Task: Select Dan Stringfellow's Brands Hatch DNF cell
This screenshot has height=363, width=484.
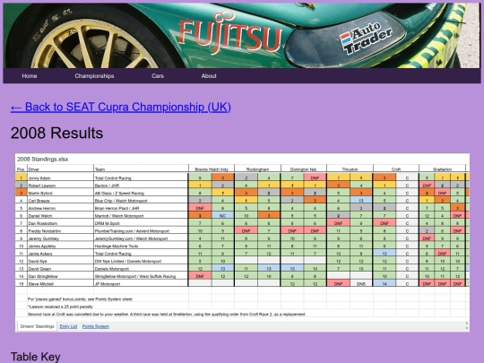Action: pyautogui.click(x=200, y=276)
